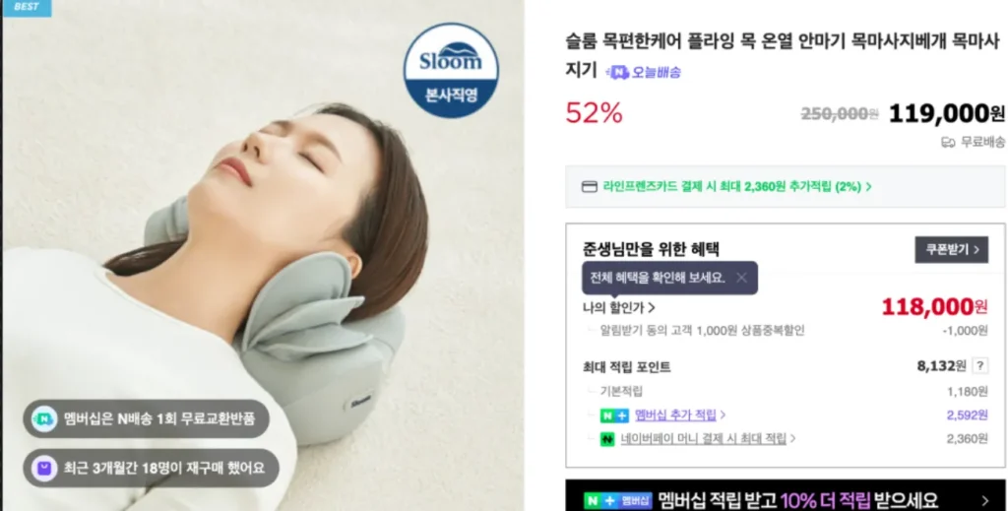Click the Sloom 본사직영 brand badge
Screen dimensions: 1008x511
coord(451,70)
